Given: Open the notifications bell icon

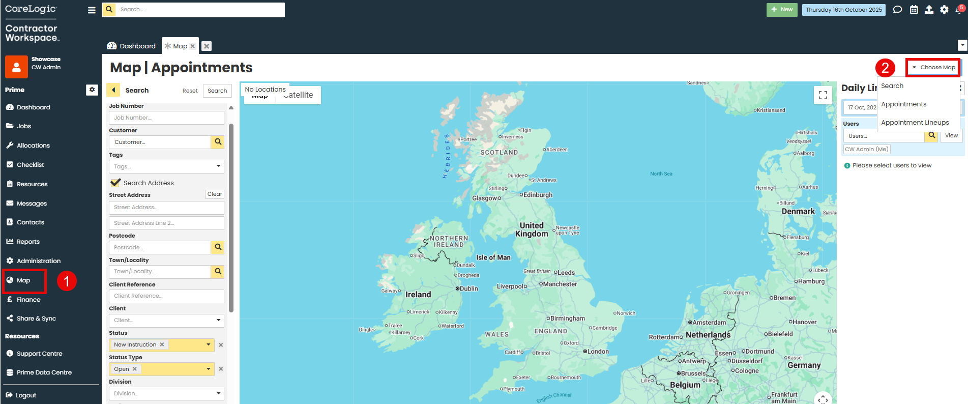Looking at the screenshot, I should (959, 9).
